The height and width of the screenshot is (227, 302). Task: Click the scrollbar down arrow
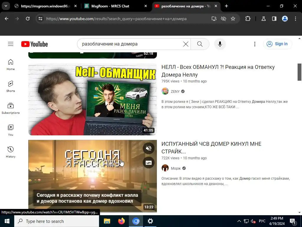click(x=300, y=212)
